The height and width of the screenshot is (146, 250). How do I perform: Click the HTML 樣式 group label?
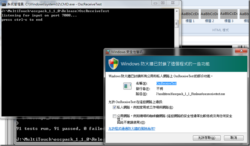pyautogui.click(x=220, y=30)
